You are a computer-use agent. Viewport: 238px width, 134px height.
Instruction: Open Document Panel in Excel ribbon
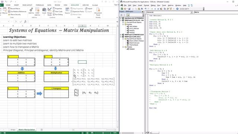(x=98, y=12)
